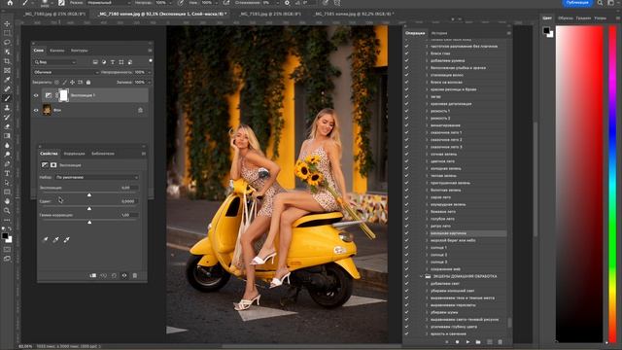
Task: Toggle adjustment visibility eye in Properties panel
Action: [x=124, y=275]
